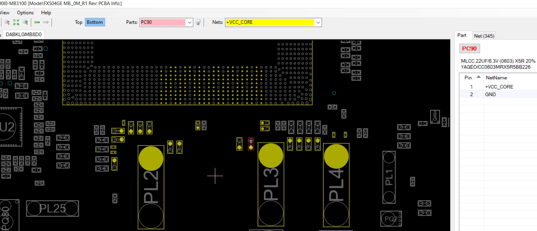Switch to Top board side
Screen dimensions: 537x231
[x=78, y=22]
